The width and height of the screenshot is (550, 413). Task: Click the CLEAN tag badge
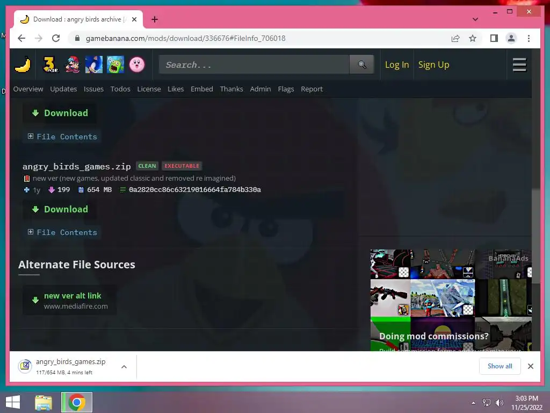(147, 166)
